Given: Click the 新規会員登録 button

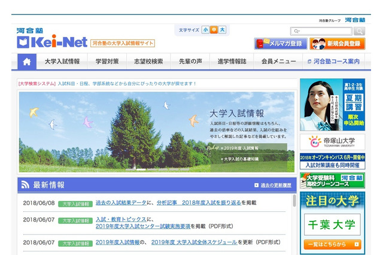Looking at the screenshot, I should click(338, 44).
